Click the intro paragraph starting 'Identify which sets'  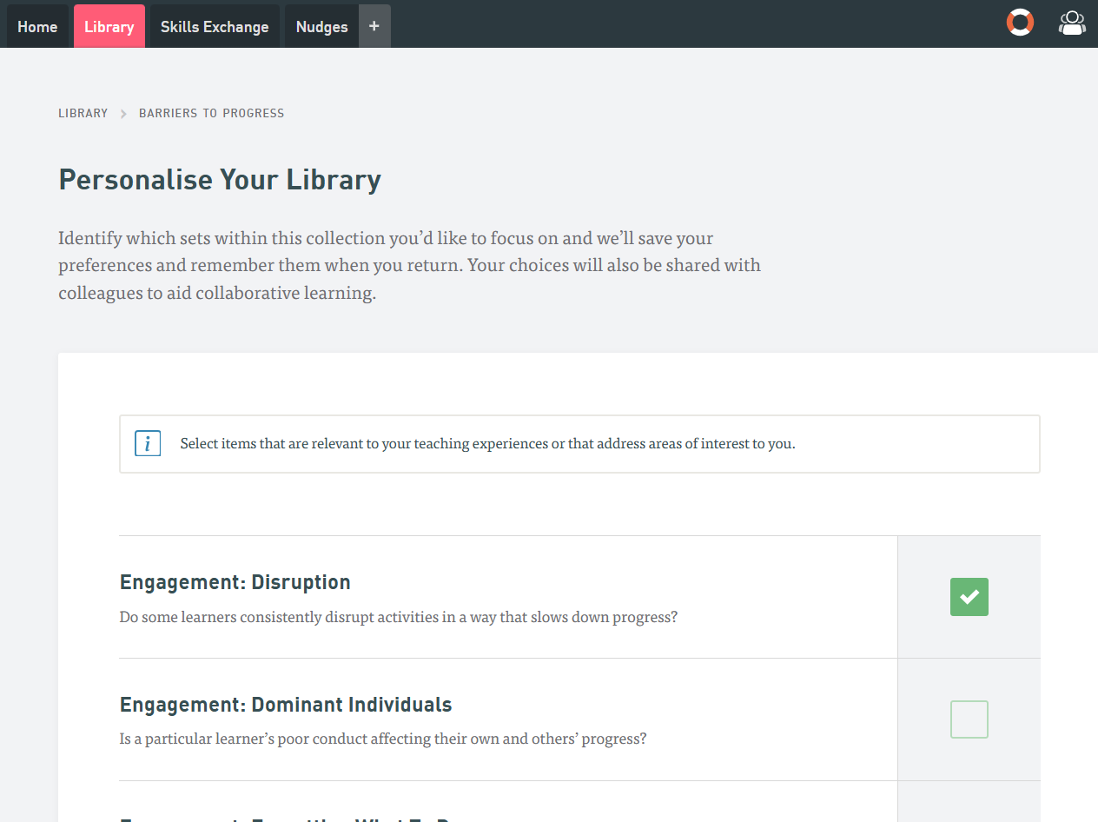pyautogui.click(x=409, y=265)
